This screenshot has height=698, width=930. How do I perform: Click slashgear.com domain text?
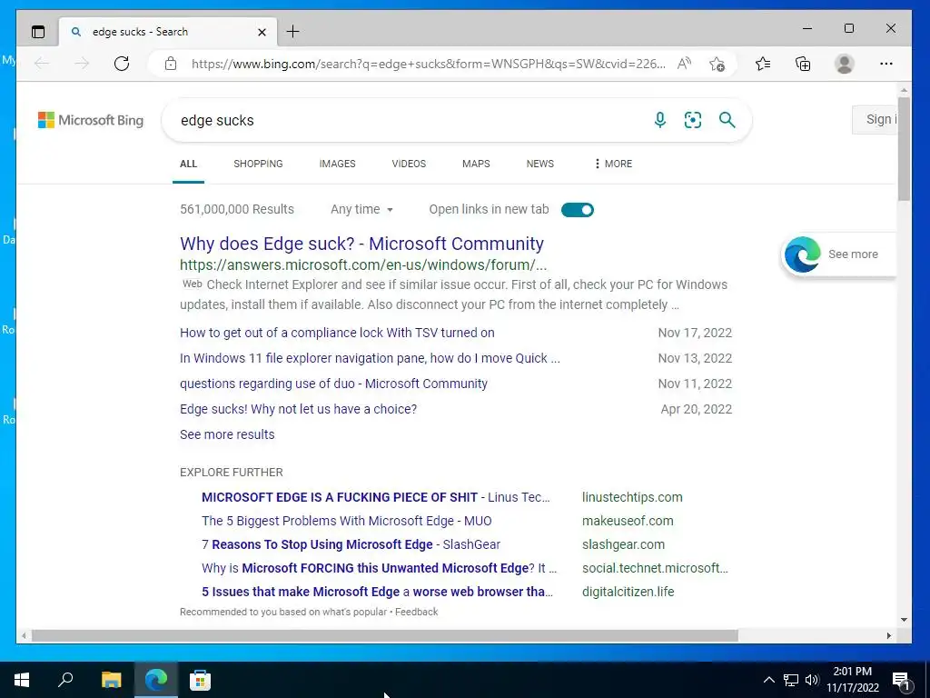point(623,545)
